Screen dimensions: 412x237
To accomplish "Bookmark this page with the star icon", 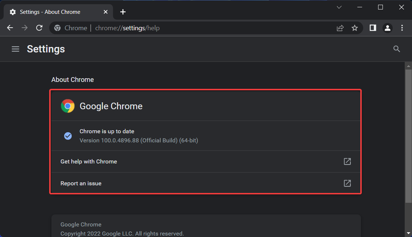I will click(x=355, y=28).
